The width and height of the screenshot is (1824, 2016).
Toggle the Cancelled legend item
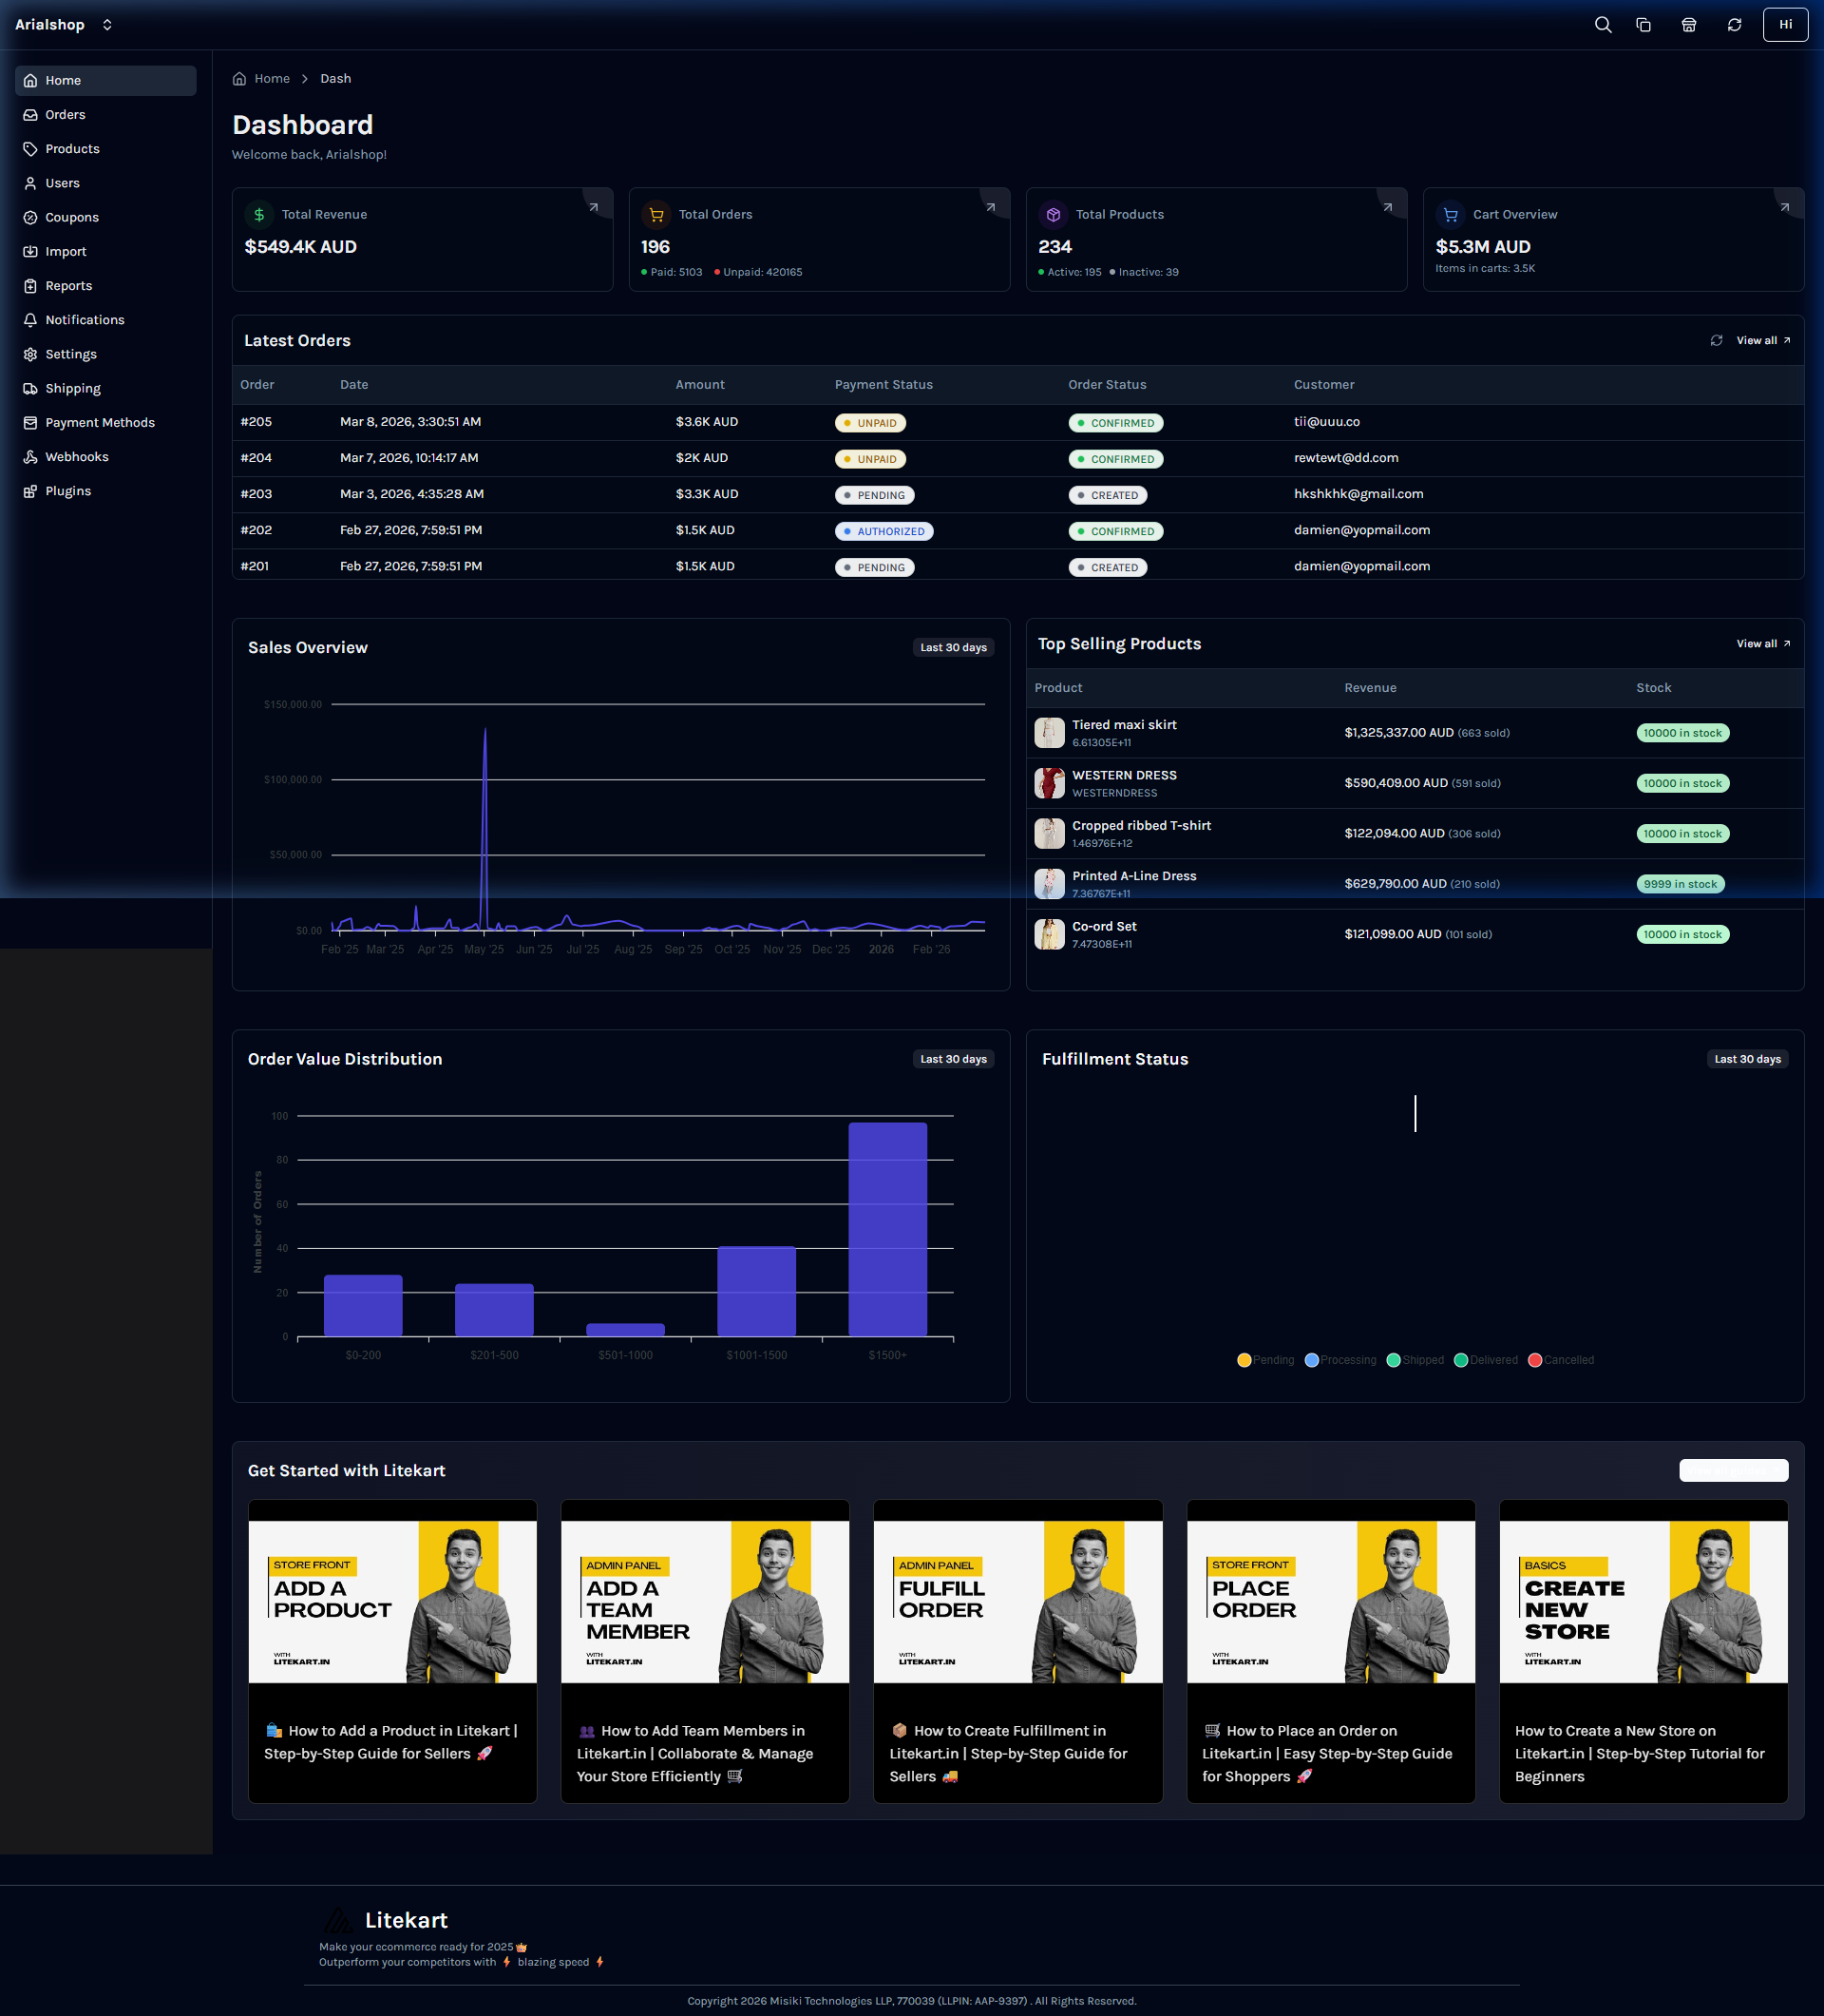(x=1561, y=1360)
